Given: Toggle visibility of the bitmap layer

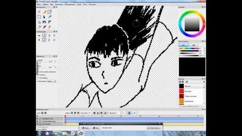Looking at the screenshot, I should point(37,121).
